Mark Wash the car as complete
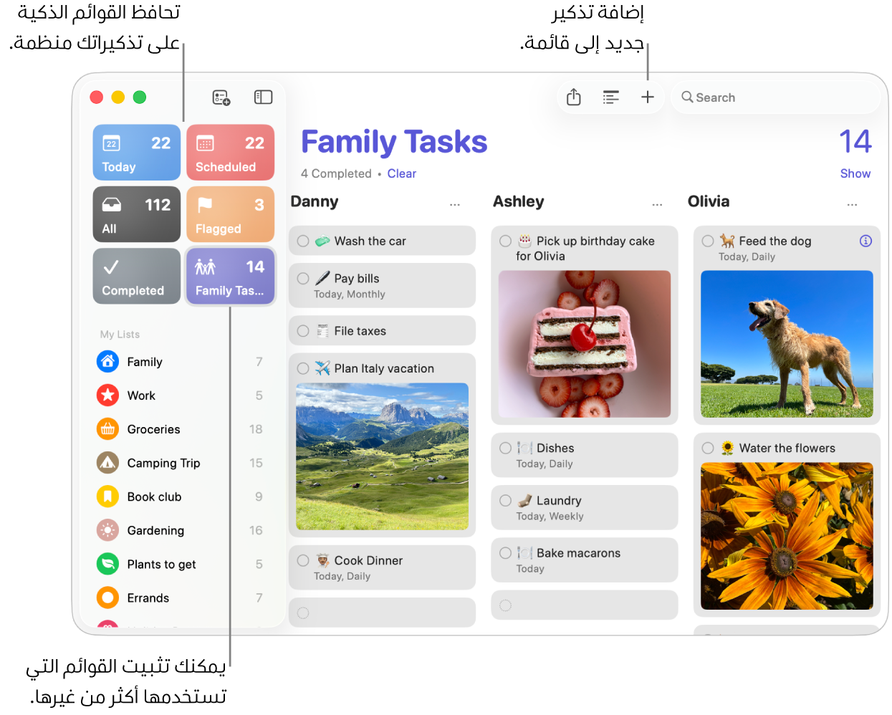 tap(303, 241)
